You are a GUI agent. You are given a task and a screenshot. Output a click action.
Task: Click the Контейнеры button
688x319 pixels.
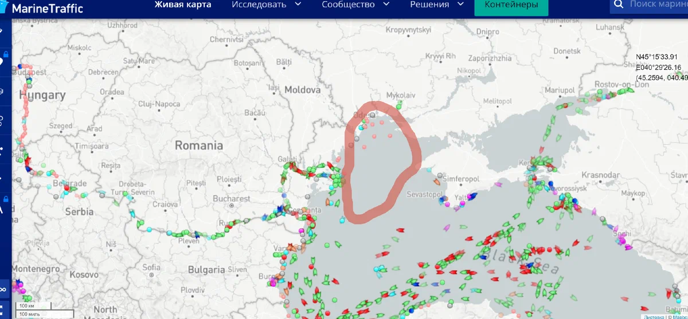click(x=511, y=6)
